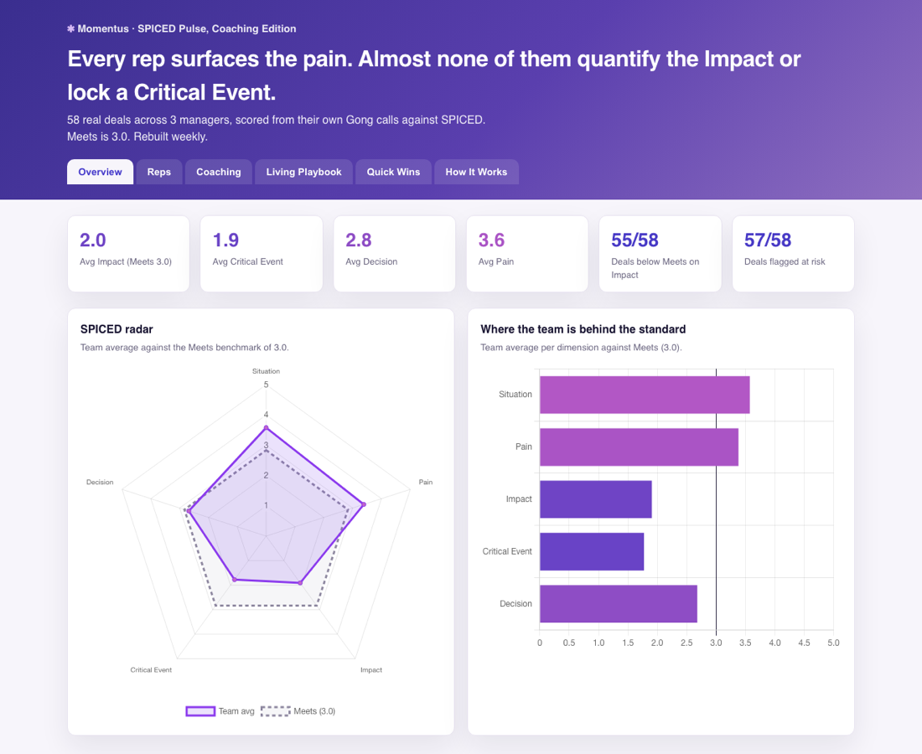922x754 pixels.
Task: Click the 'Critical Event' radar axis label
Action: pos(151,670)
